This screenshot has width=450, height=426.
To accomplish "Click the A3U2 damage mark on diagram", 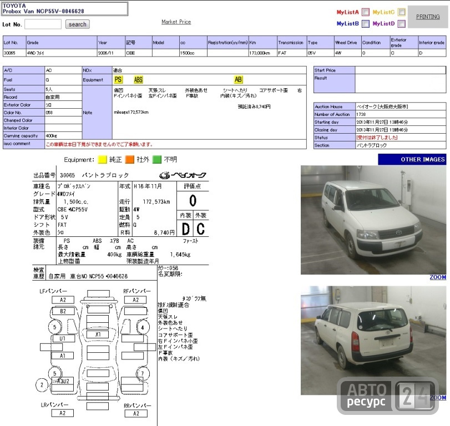I will pyautogui.click(x=63, y=381).
